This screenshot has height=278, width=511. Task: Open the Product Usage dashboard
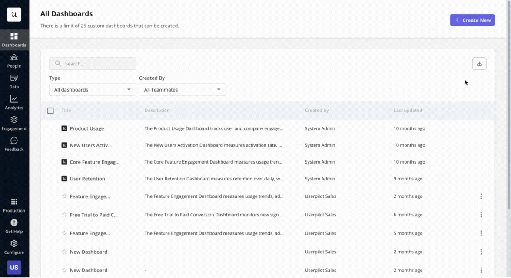(87, 128)
